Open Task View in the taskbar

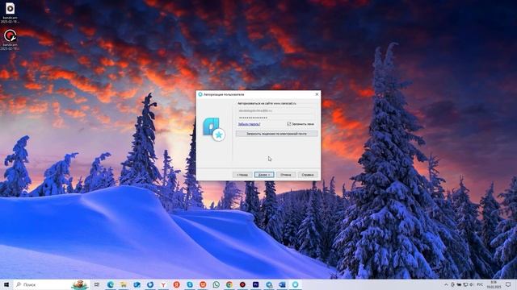pyautogui.click(x=97, y=284)
